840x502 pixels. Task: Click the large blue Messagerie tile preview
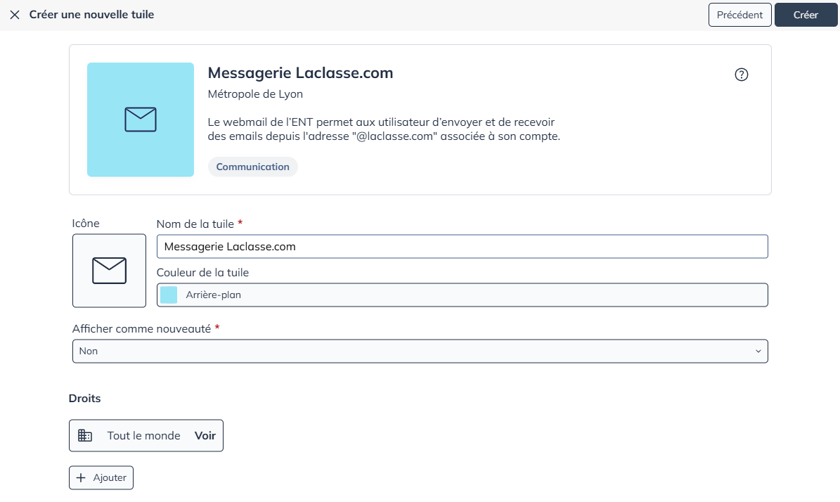141,120
